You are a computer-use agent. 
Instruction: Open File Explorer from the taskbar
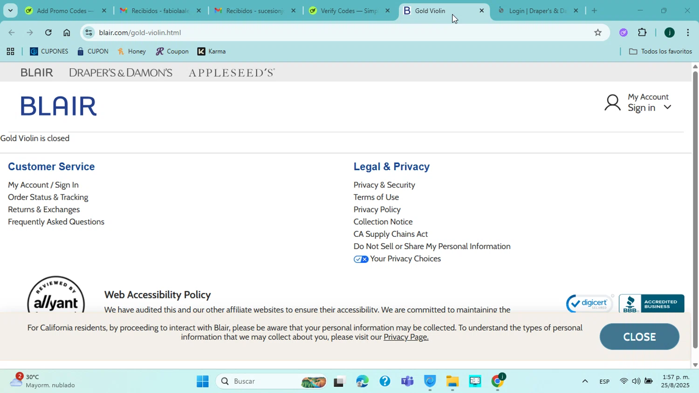pyautogui.click(x=452, y=381)
